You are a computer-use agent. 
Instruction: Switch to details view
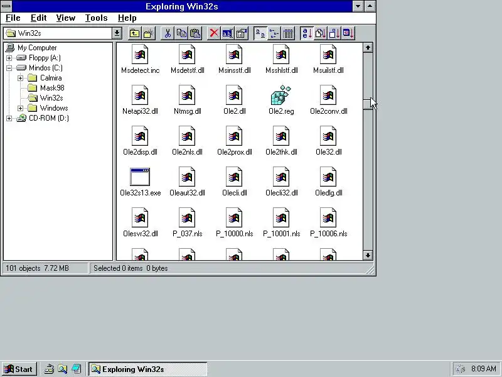tap(288, 33)
